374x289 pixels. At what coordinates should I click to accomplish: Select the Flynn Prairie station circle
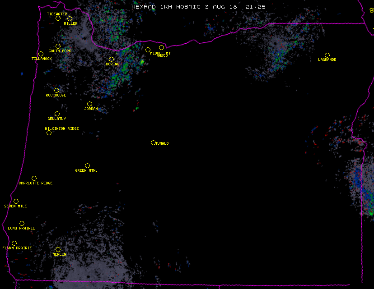[14, 243]
